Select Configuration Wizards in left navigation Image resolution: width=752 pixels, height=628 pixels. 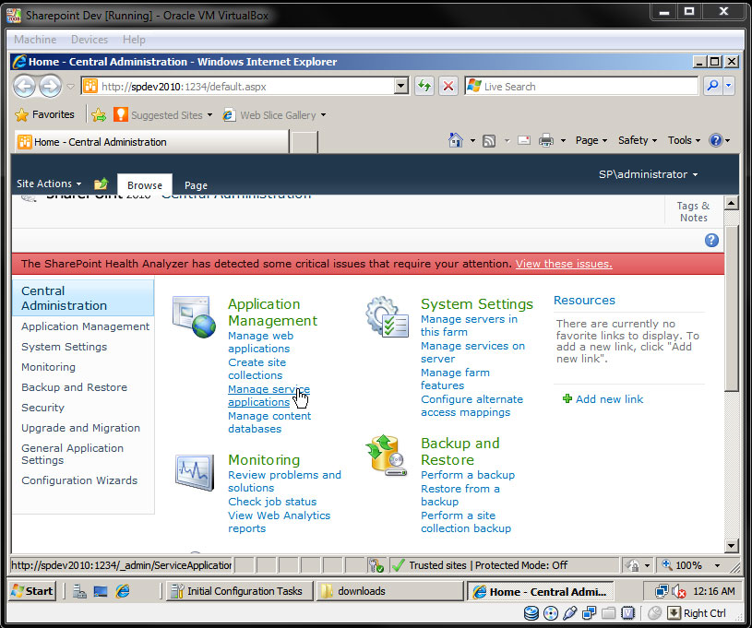click(79, 480)
